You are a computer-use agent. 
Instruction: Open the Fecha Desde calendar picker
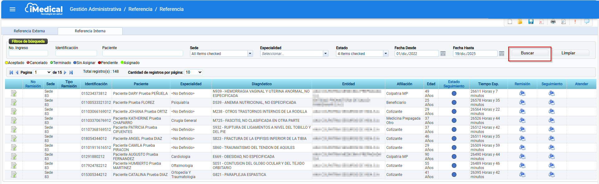pos(443,54)
